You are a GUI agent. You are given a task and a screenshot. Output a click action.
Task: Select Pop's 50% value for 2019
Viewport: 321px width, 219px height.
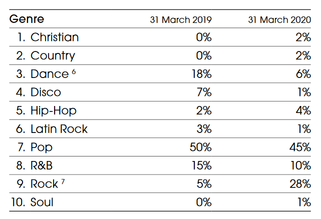tap(200, 147)
